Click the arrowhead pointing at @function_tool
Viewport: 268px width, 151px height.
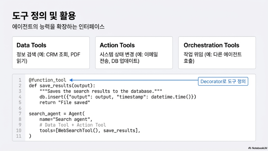71,80
